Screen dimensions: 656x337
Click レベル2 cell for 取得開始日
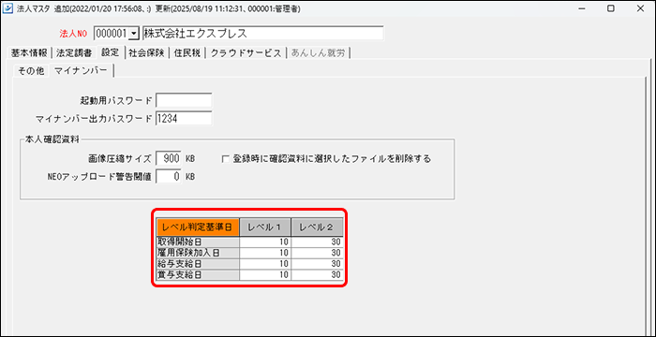tap(318, 242)
